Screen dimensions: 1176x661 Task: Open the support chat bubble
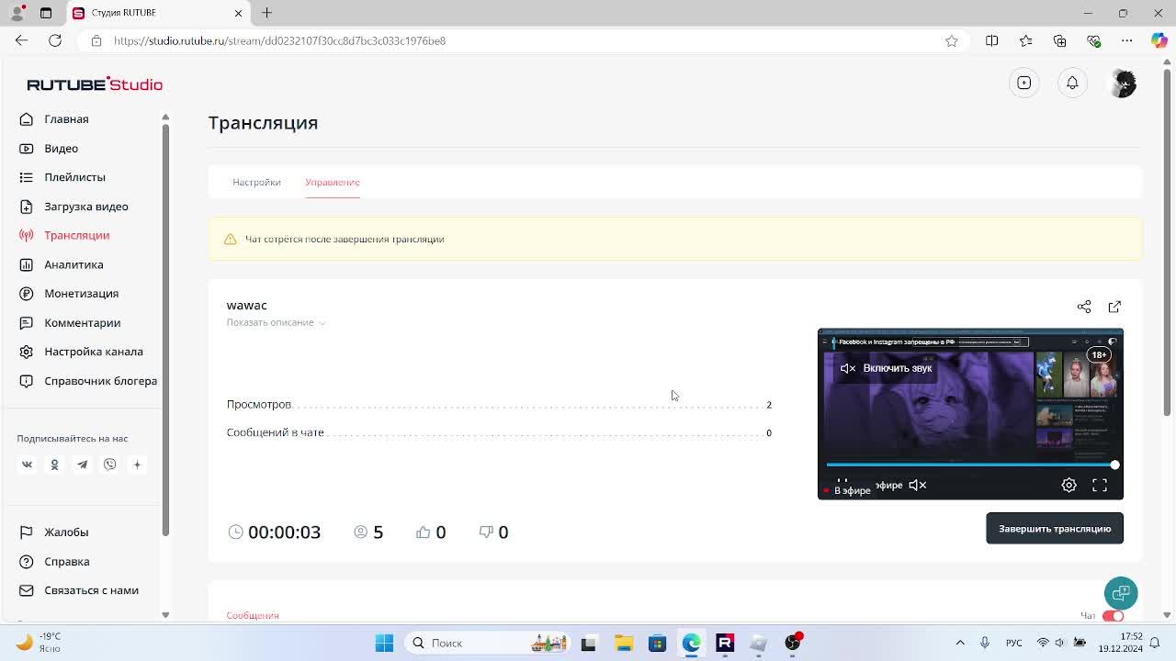pos(1121,593)
